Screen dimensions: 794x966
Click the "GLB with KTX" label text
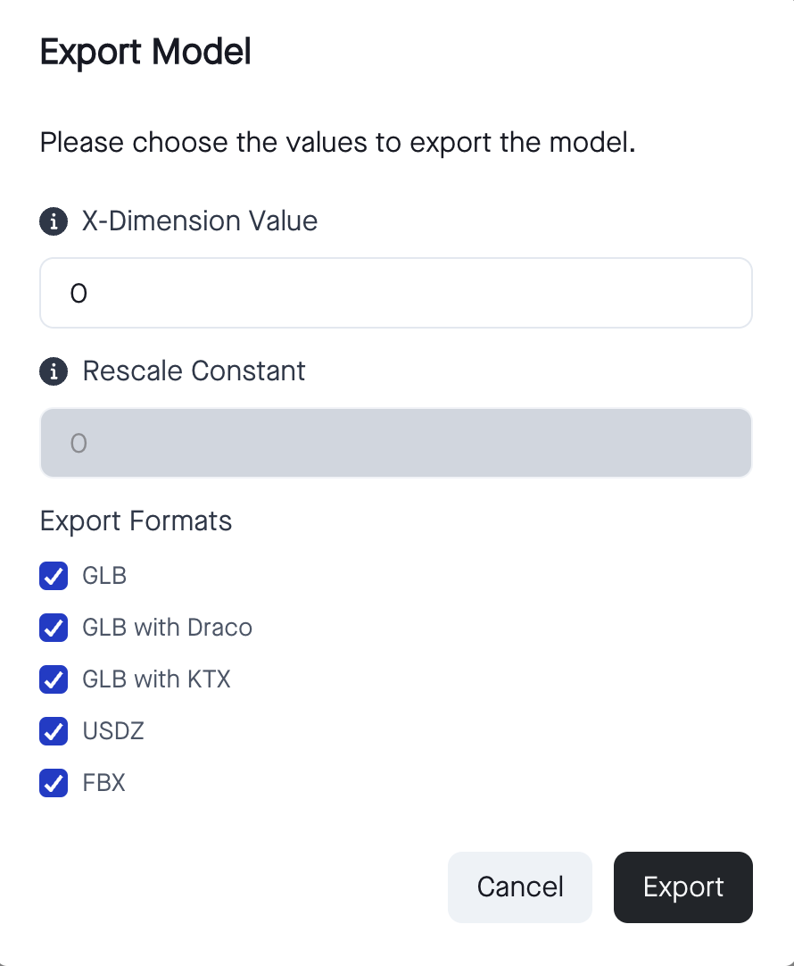click(x=156, y=679)
